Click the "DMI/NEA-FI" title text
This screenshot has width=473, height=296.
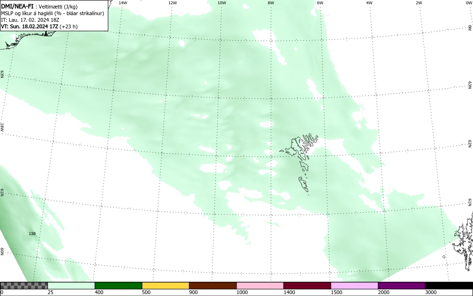click(17, 6)
